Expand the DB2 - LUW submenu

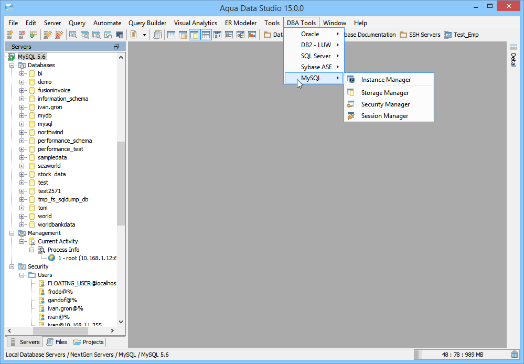pyautogui.click(x=314, y=45)
